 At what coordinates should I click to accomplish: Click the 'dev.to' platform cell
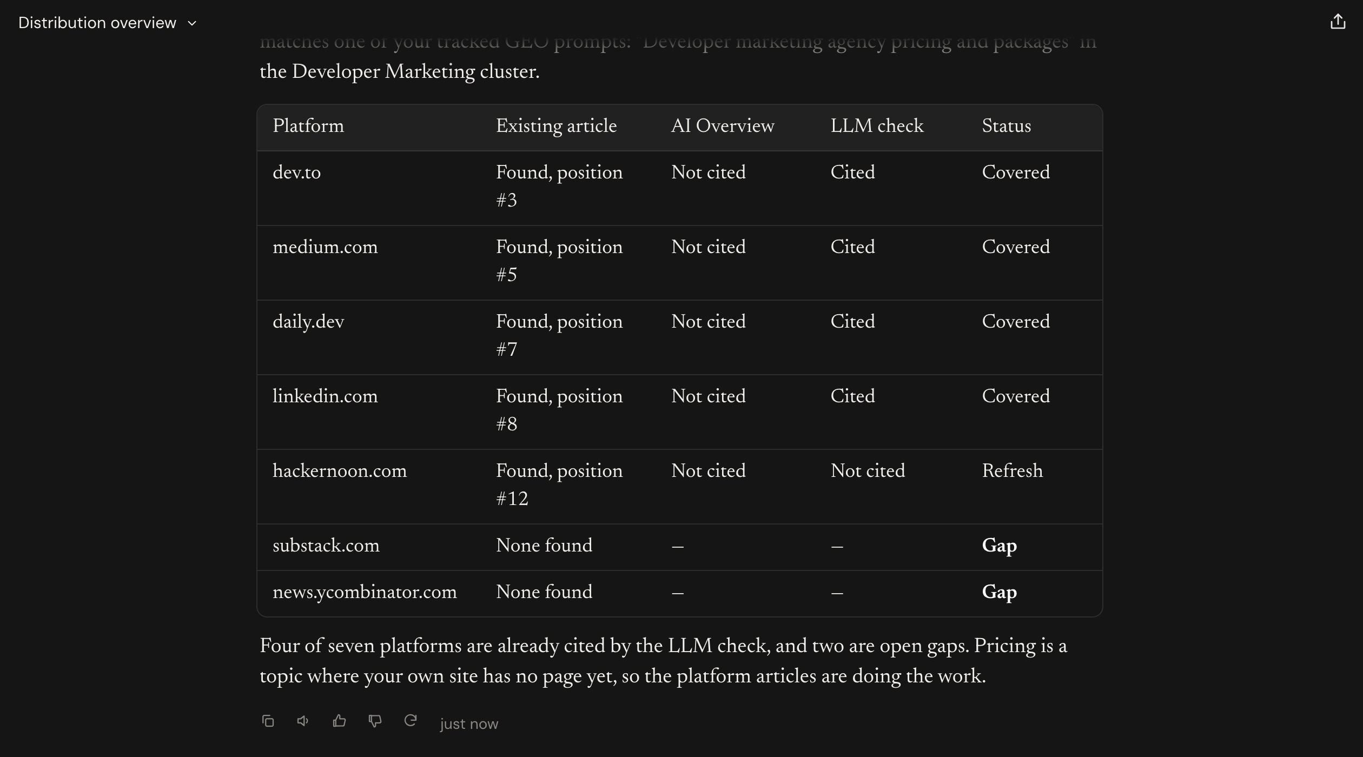[x=296, y=172]
